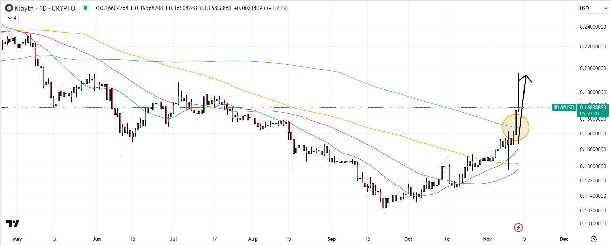This screenshot has width=610, height=245.
Task: Click the 0.10700000 price axis label
Action: click(593, 211)
